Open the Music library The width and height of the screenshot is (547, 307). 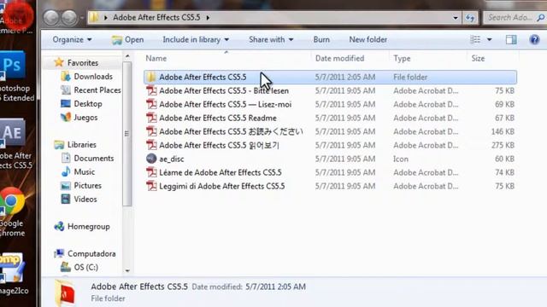[x=84, y=172]
